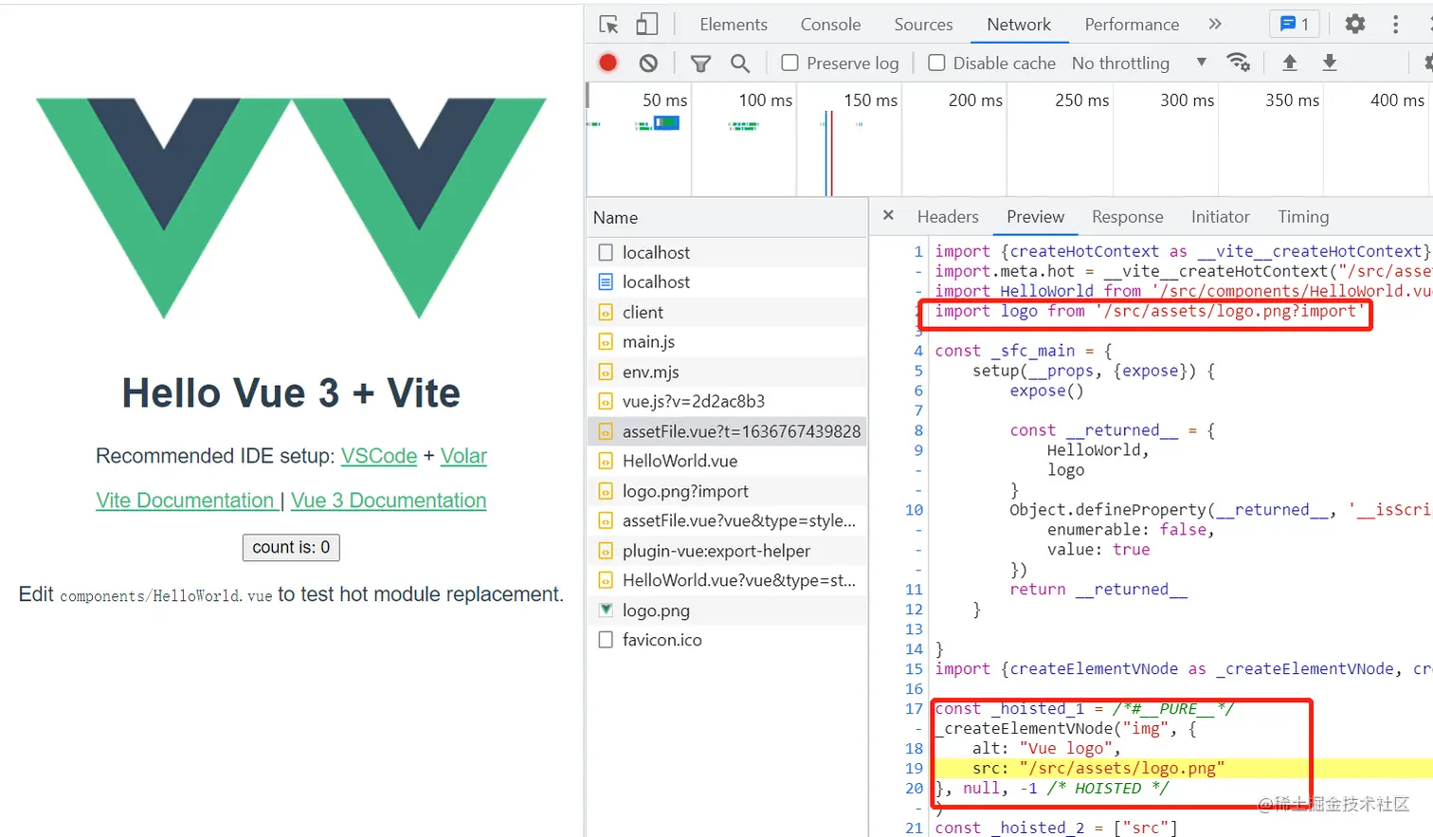Viewport: 1433px width, 837px height.
Task: Clear the network log
Action: (x=648, y=63)
